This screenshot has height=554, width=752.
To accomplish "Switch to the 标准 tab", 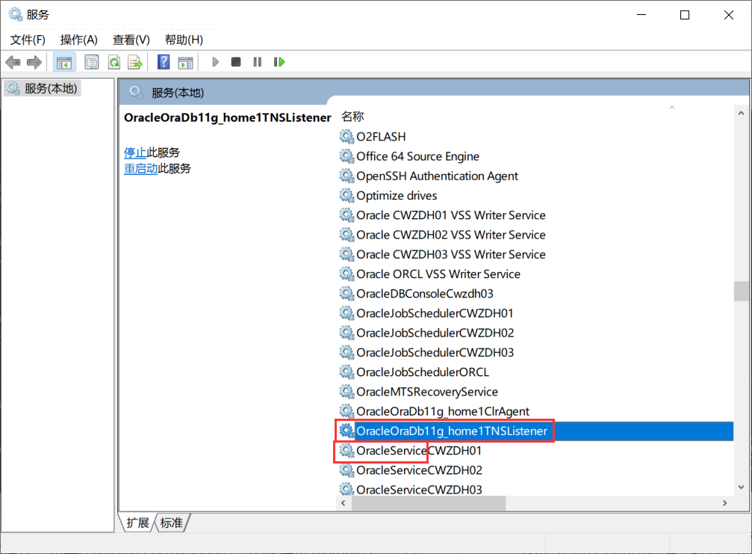I will tap(171, 523).
